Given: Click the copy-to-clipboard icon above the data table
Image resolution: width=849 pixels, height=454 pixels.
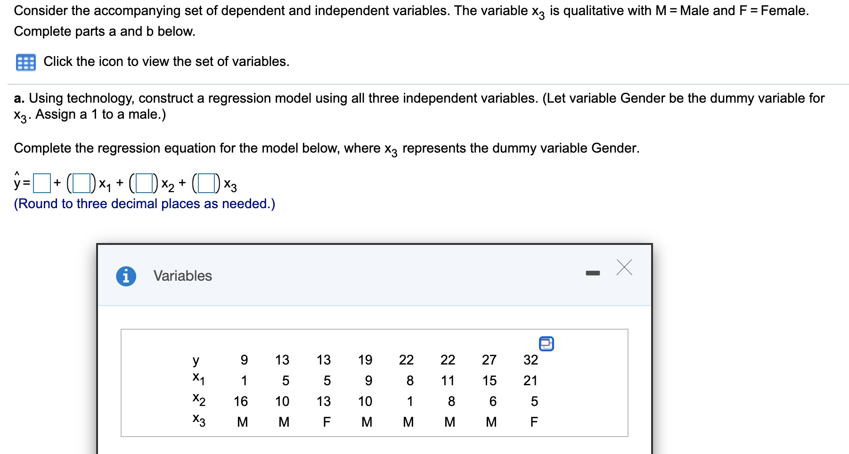Looking at the screenshot, I should (547, 344).
